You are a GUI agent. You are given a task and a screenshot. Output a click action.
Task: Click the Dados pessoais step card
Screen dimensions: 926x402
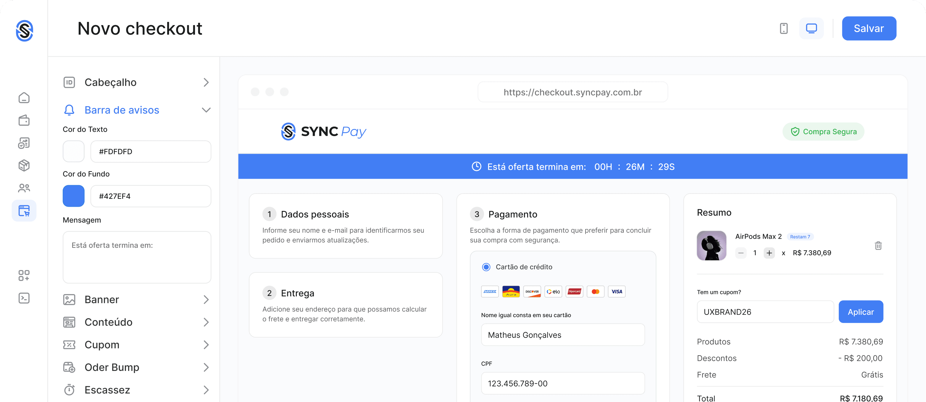pos(346,226)
